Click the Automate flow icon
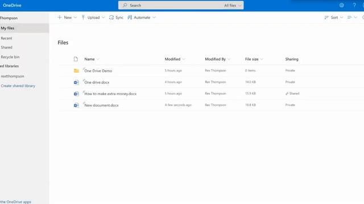 130,18
